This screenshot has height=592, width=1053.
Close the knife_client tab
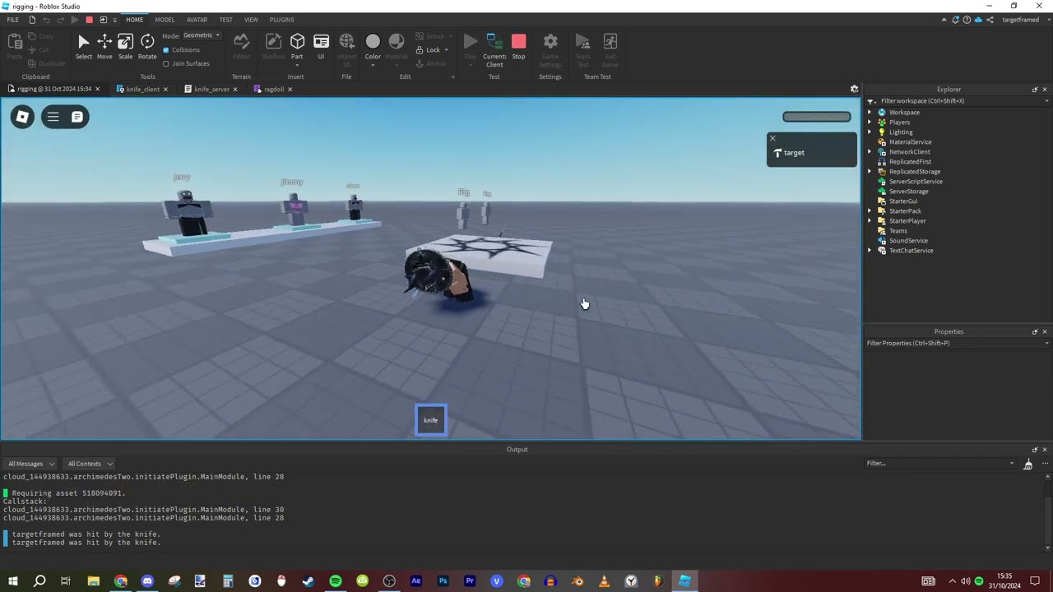click(x=165, y=89)
